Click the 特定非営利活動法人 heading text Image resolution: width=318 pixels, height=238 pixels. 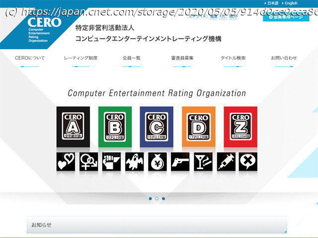click(105, 28)
